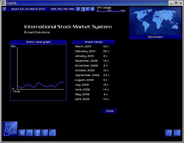Open the gateway hardware computer icon

22,133
